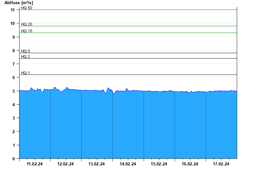Click the HQ 5 threshold label
256x176 pixels.
pyautogui.click(x=26, y=51)
